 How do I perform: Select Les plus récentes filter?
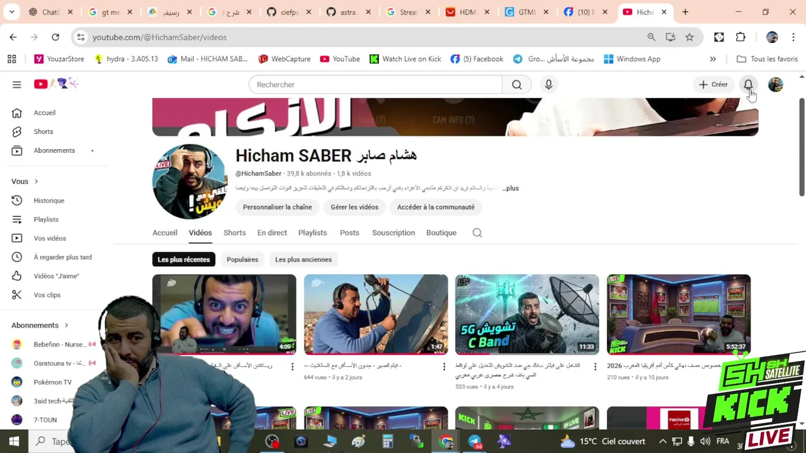click(x=184, y=259)
